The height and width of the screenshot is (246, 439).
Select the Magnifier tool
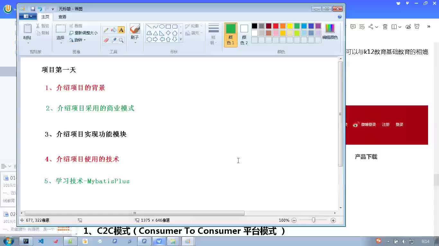click(121, 40)
